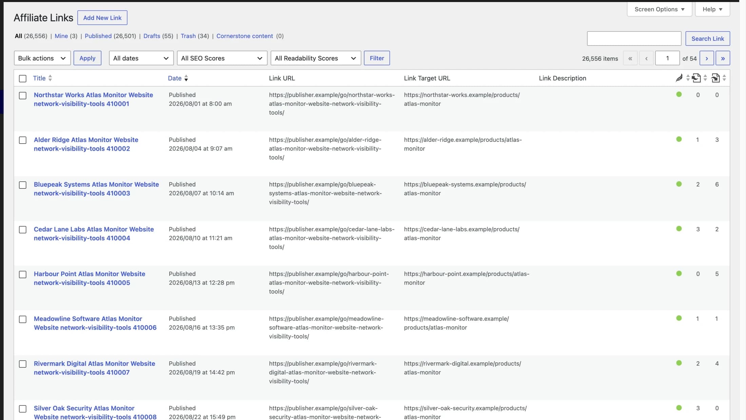Toggle the select-all checkbox in table header
746x420 pixels.
click(23, 79)
